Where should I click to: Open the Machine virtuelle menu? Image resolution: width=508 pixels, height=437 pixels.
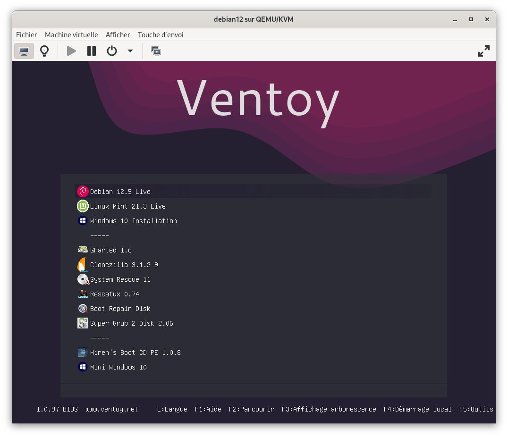(x=71, y=34)
